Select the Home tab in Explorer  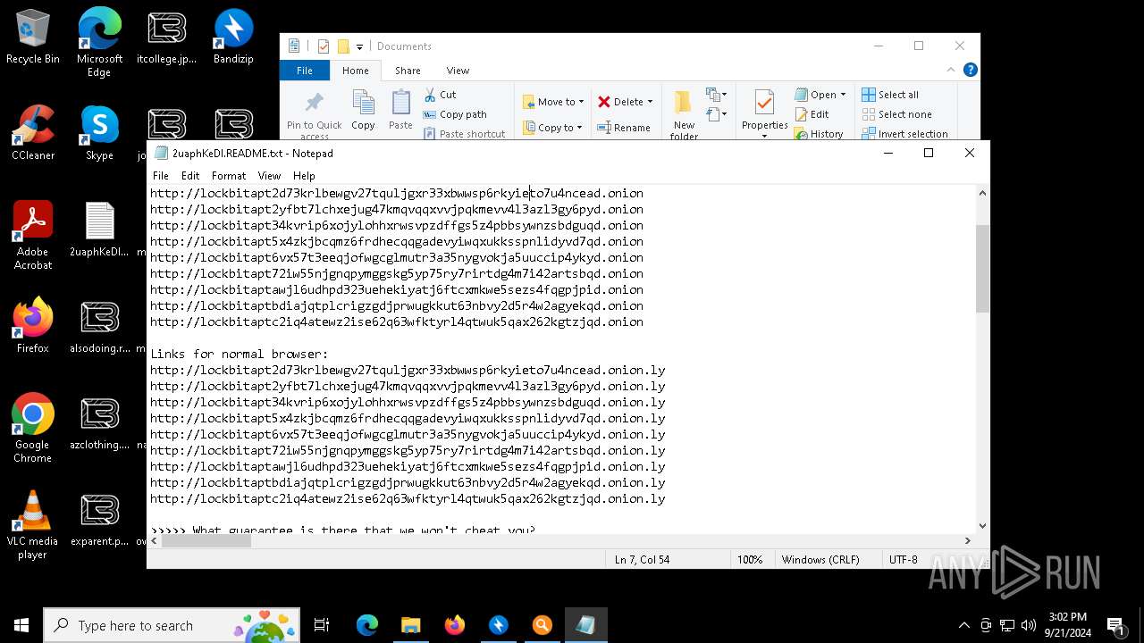[x=356, y=71]
